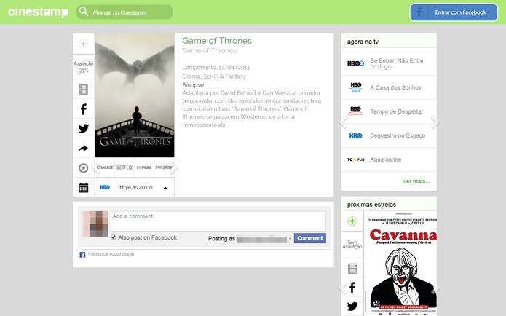The width and height of the screenshot is (506, 316).
Task: Click Drama, Sci-Fi & Fantasy genres
Action: (214, 76)
